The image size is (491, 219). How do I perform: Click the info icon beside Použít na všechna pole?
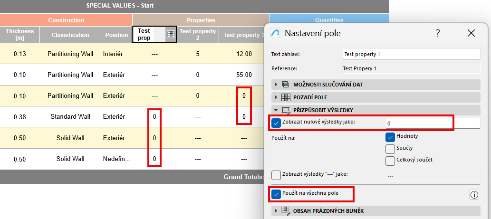474,195
